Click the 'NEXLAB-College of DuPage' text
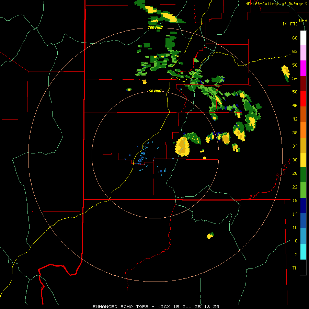 (274, 4)
